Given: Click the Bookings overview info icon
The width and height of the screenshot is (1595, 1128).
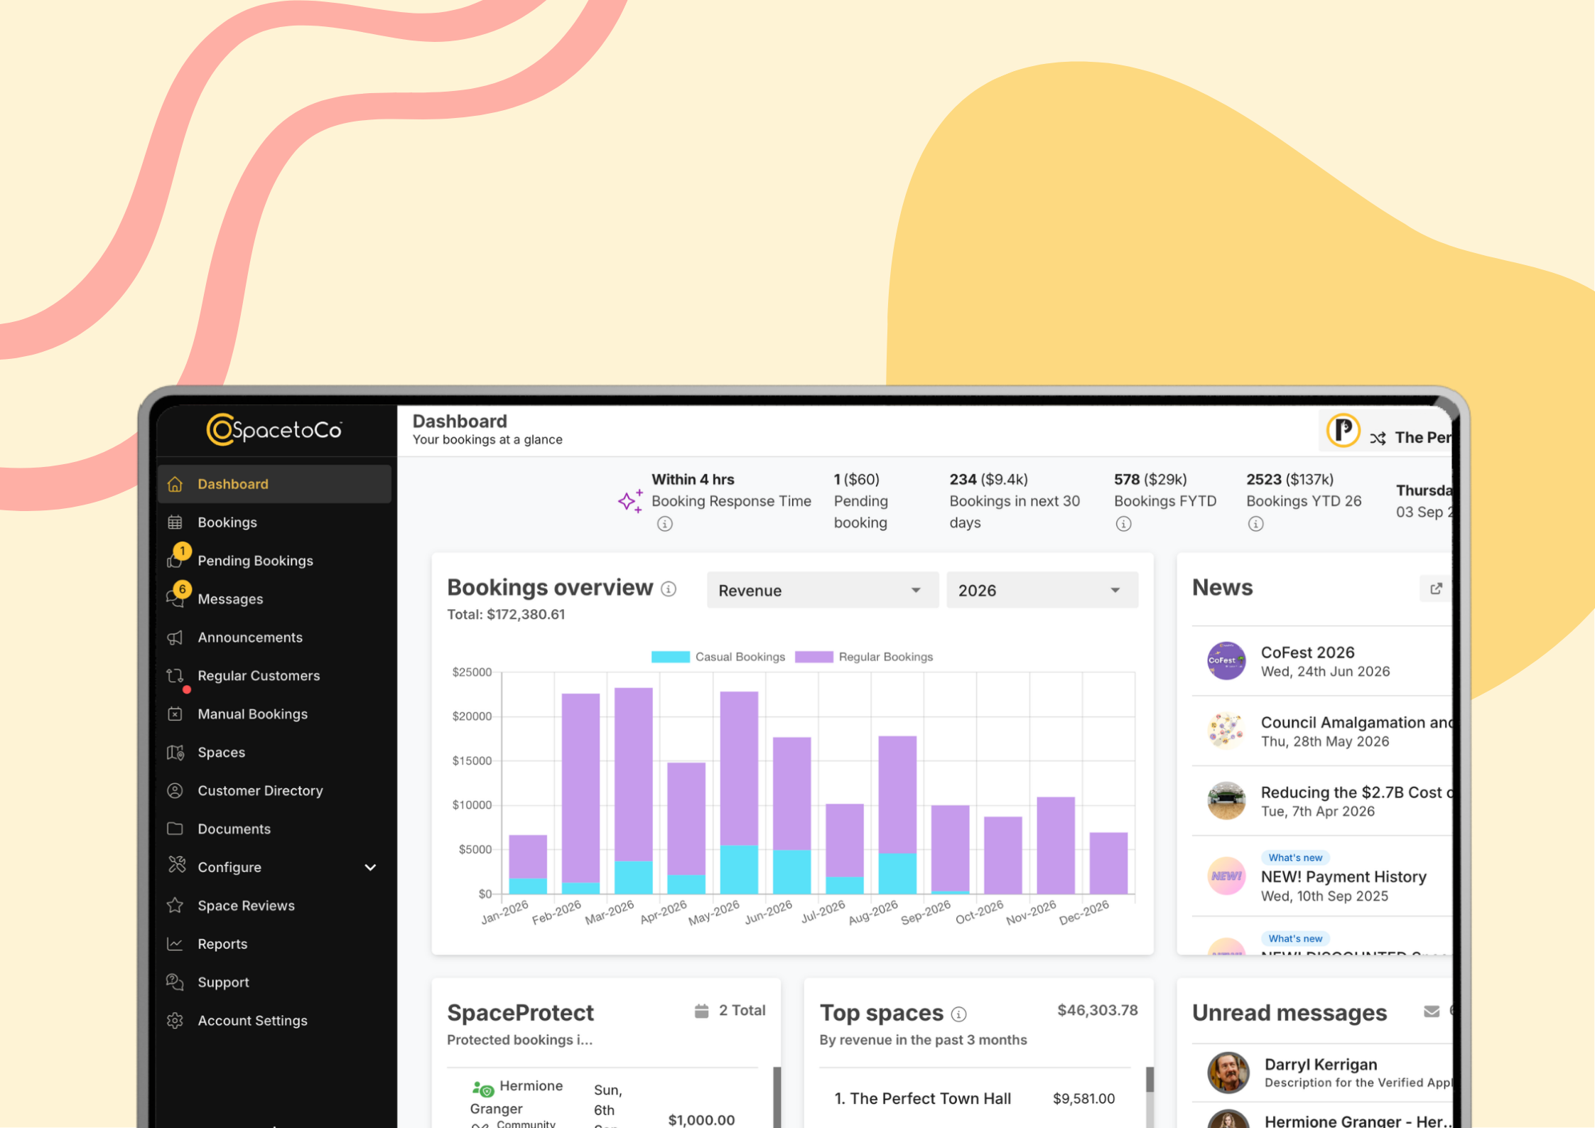Looking at the screenshot, I should 669,589.
